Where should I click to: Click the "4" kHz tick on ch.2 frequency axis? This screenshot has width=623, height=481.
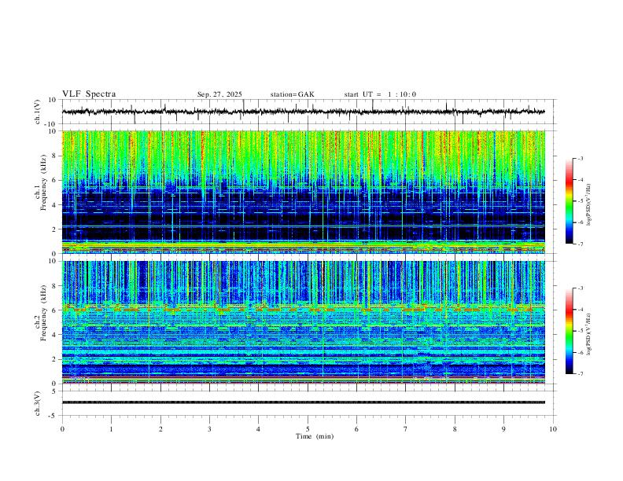[x=54, y=335]
